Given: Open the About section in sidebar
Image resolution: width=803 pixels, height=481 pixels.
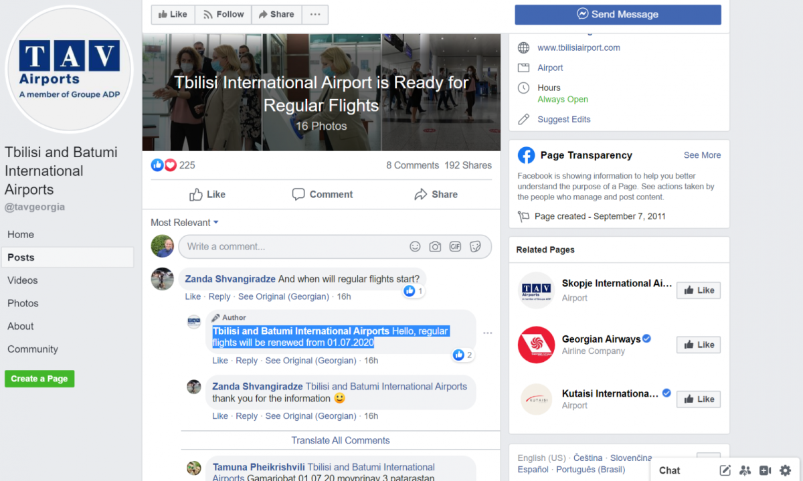Looking at the screenshot, I should [x=21, y=326].
